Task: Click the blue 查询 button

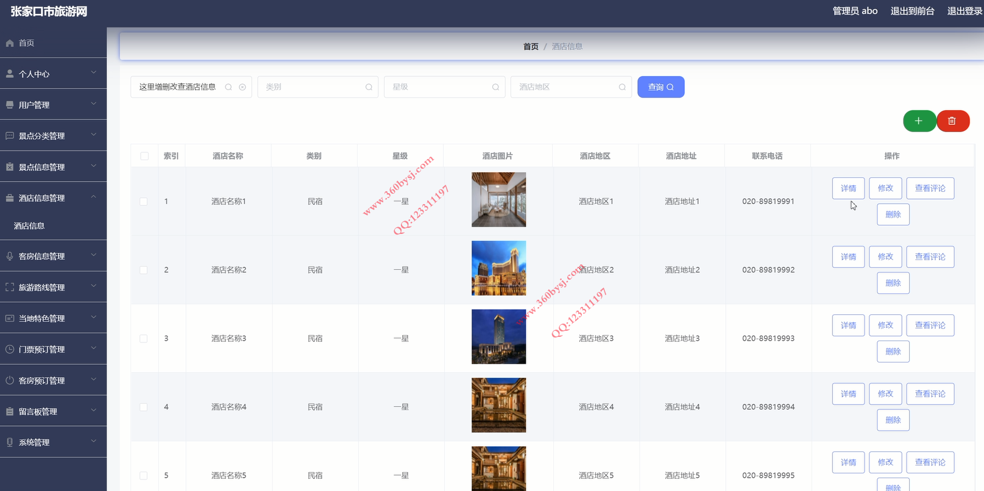Action: click(661, 87)
